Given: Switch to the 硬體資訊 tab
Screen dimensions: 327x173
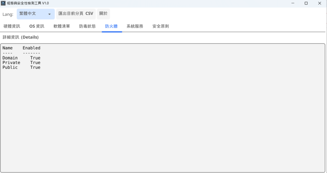Looking at the screenshot, I should [12, 26].
